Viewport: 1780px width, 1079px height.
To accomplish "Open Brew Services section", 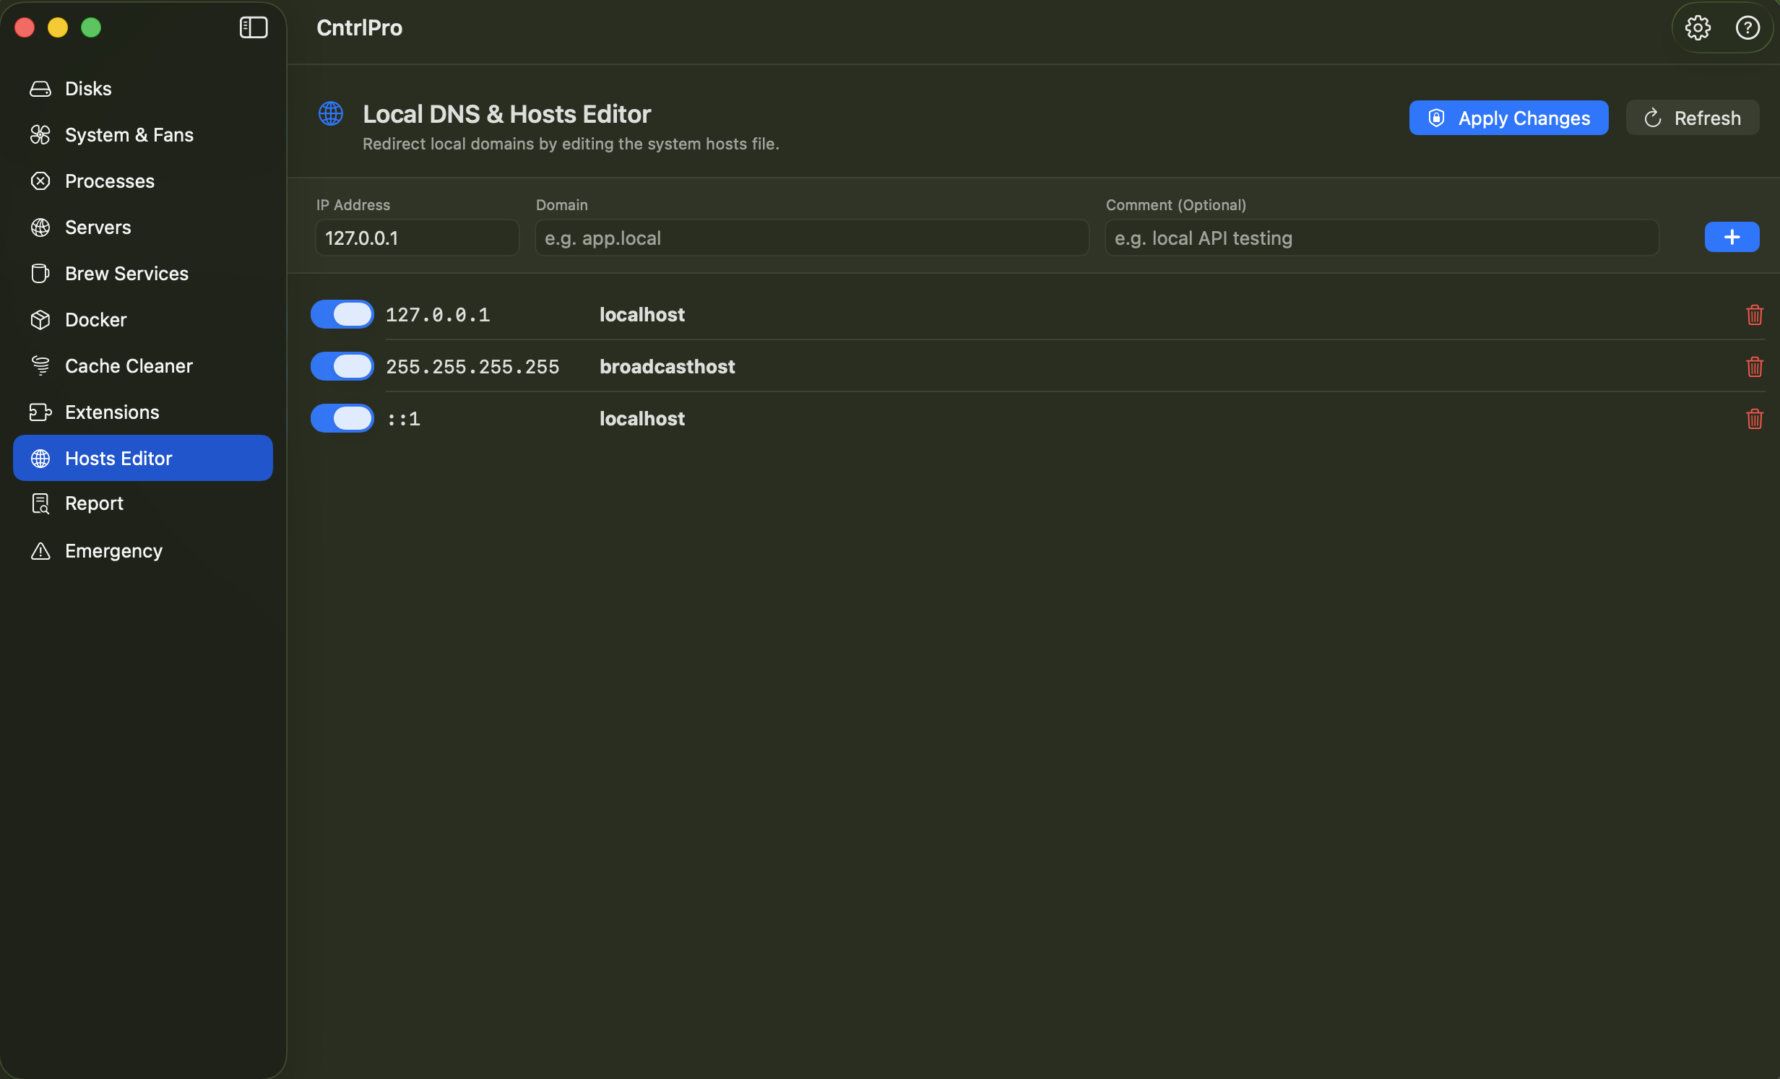I will (143, 274).
